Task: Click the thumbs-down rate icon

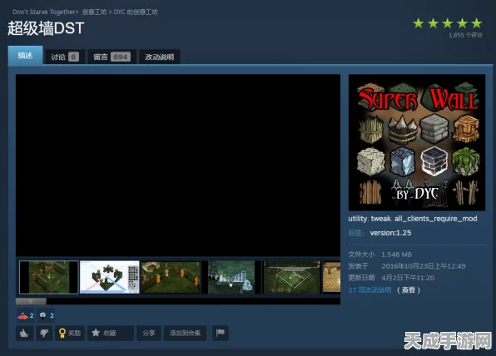Action: [x=44, y=333]
